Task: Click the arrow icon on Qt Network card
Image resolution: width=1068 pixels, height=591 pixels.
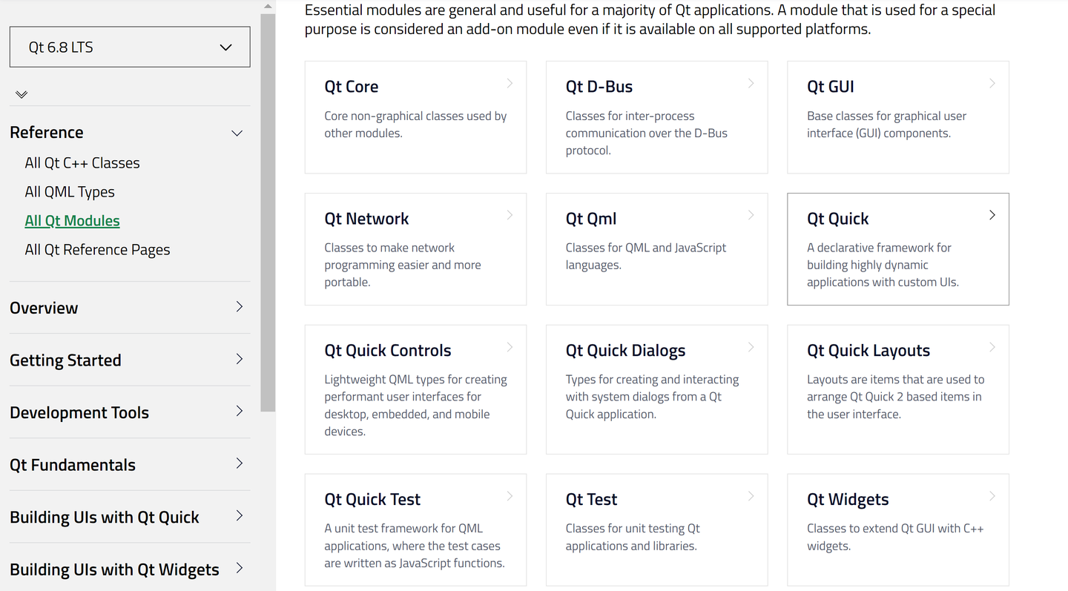Action: pos(510,216)
